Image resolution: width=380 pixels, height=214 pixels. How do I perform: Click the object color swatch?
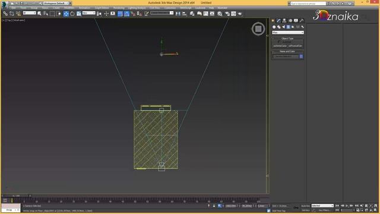(301, 56)
